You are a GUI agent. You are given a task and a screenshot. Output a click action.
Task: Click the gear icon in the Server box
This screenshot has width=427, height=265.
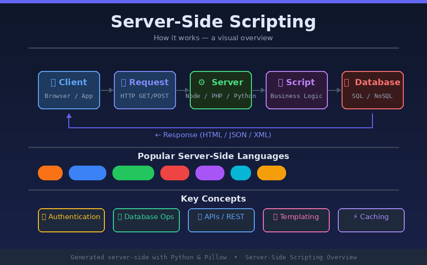pyautogui.click(x=202, y=82)
